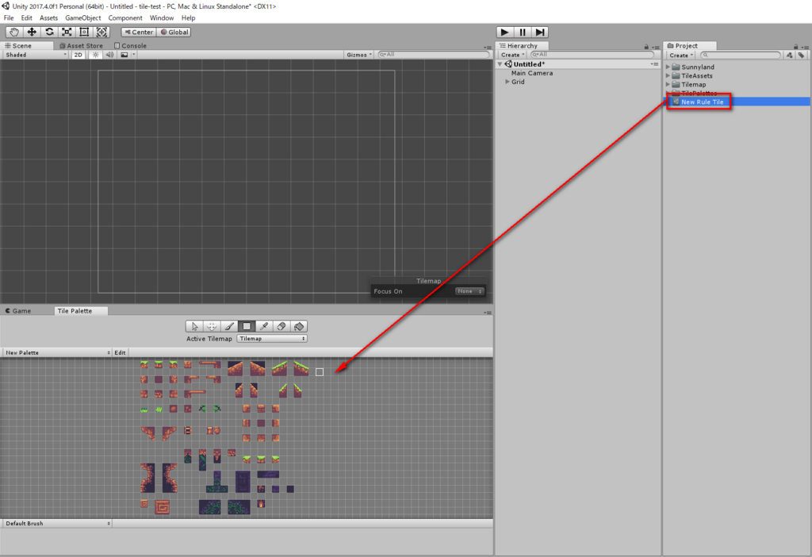
Task: Click the Search by Type icon in Project
Action: (x=789, y=55)
